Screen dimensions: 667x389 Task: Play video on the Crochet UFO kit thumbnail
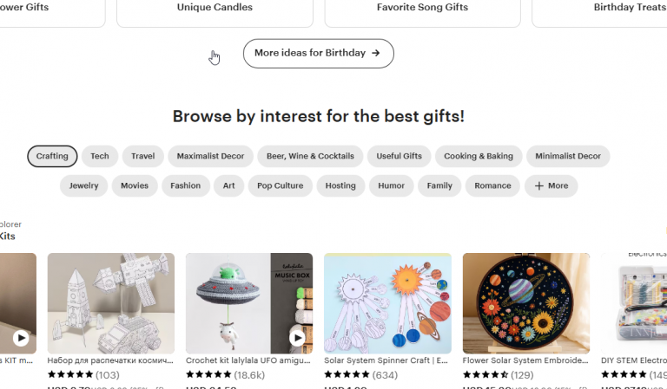298,338
